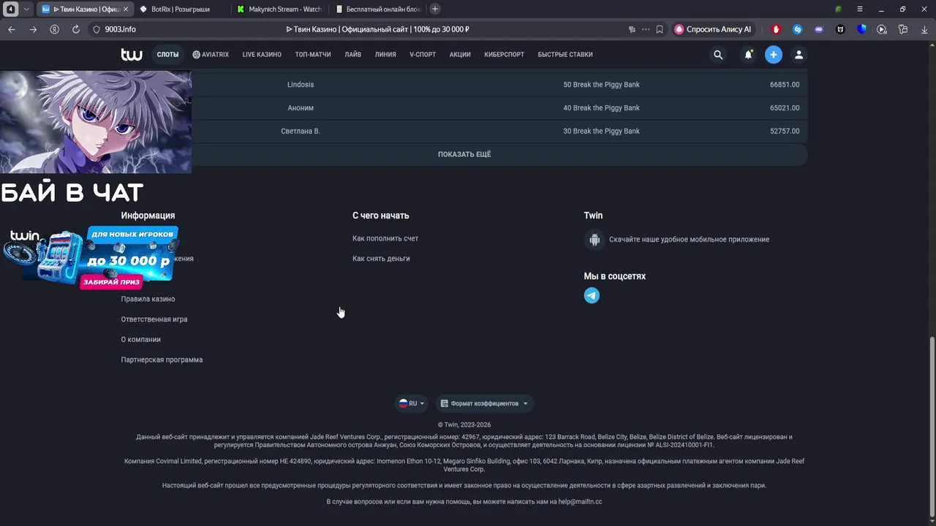This screenshot has height=526, width=936.
Task: Open a new browser tab
Action: (x=435, y=9)
